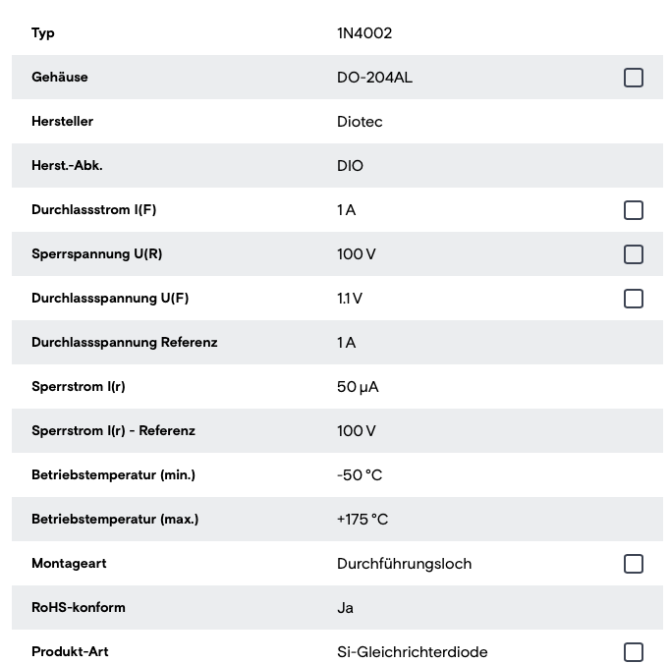Image resolution: width=669 pixels, height=664 pixels.
Task: Click the Ja RoHS value
Action: 345,608
